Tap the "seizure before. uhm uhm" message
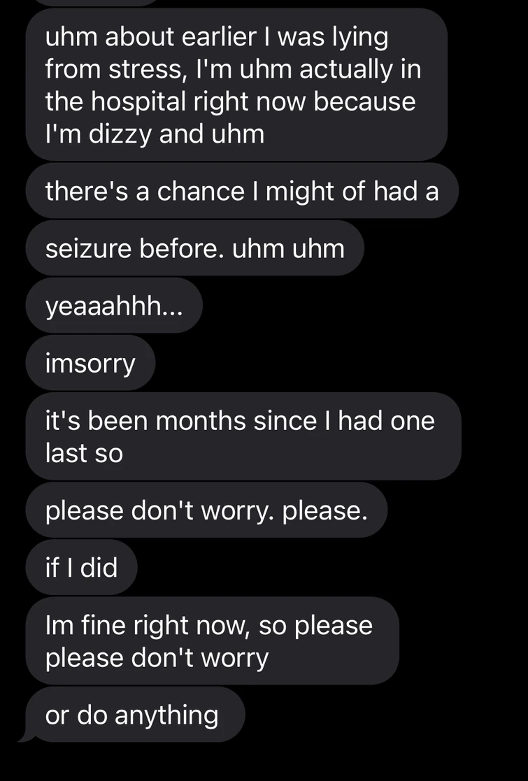The image size is (528, 781). click(x=194, y=248)
